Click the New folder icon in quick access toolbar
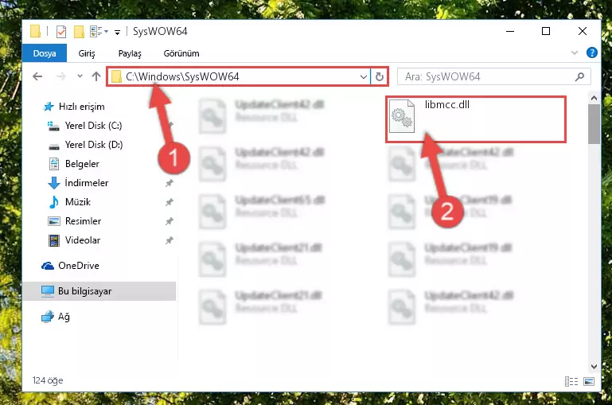This screenshot has width=612, height=405. 80,32
